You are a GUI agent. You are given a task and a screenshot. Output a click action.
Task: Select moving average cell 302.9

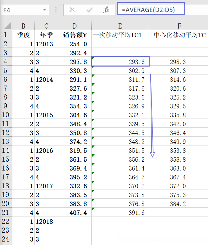click(x=120, y=70)
